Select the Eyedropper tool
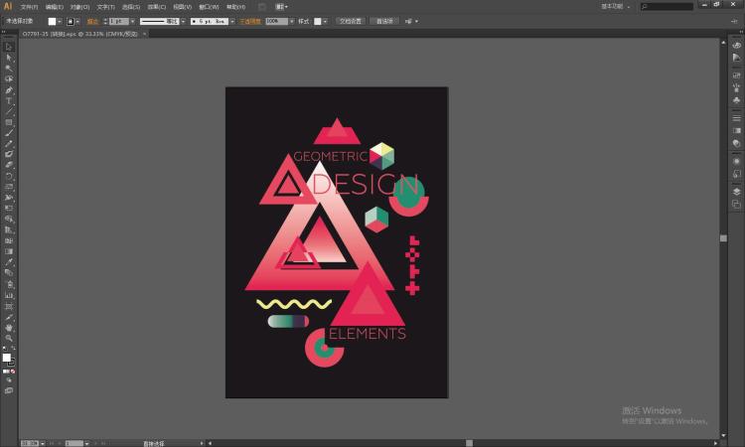This screenshot has height=447, width=745. (9, 262)
